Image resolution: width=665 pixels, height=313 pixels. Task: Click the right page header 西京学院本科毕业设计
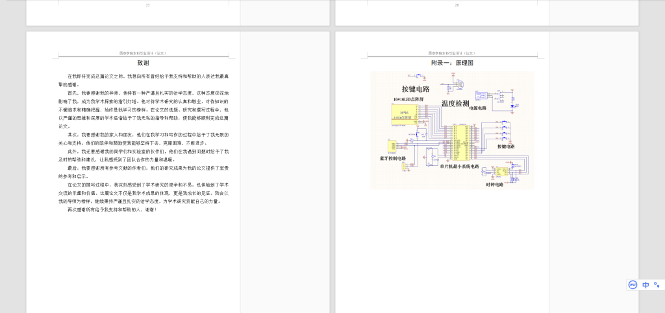452,53
